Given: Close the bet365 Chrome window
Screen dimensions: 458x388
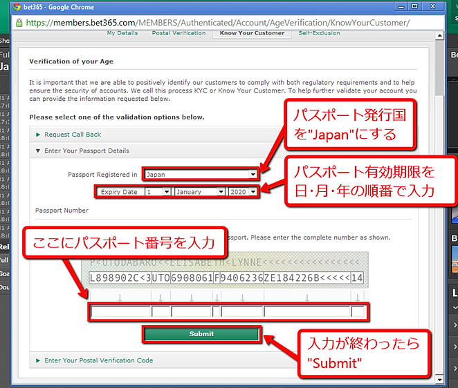Looking at the screenshot, I should coord(433,6).
